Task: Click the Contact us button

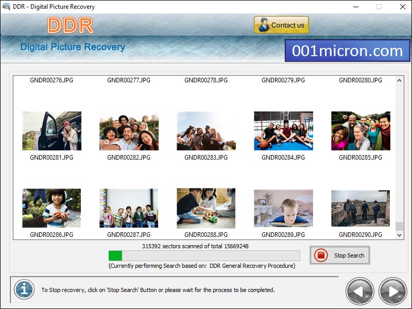Action: coord(281,24)
